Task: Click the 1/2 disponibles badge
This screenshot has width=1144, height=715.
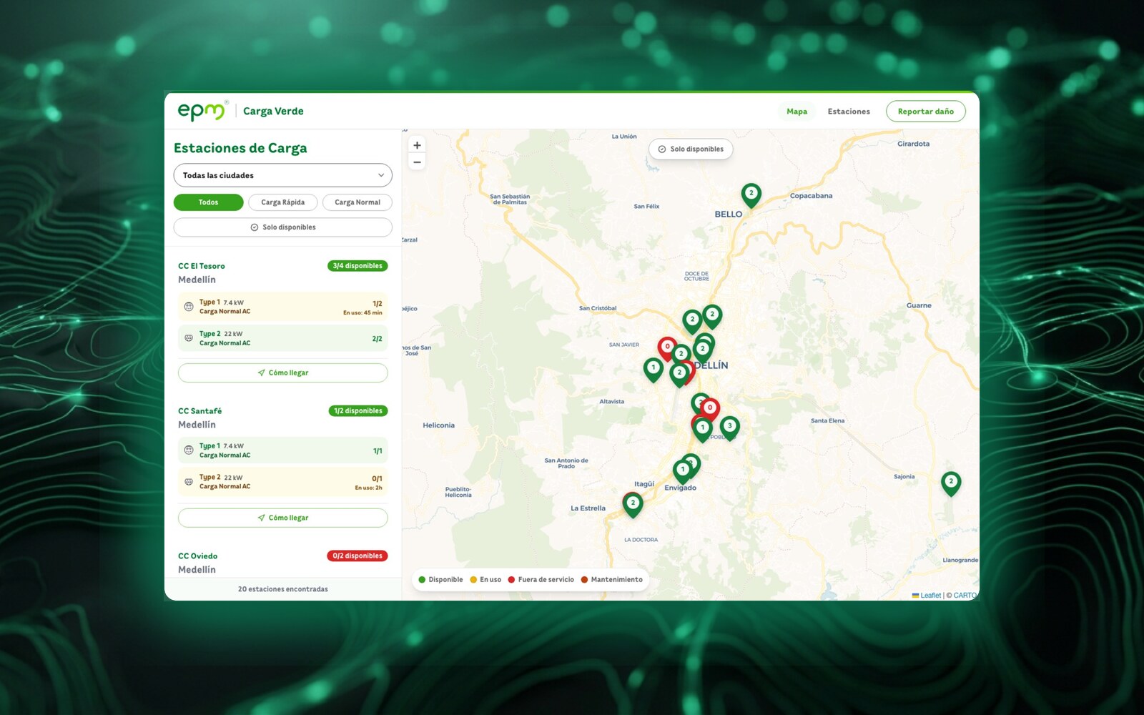Action: [358, 411]
